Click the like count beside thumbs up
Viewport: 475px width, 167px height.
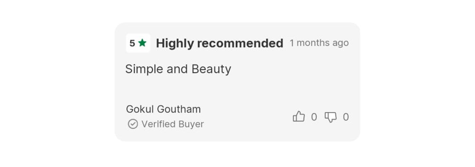click(314, 117)
